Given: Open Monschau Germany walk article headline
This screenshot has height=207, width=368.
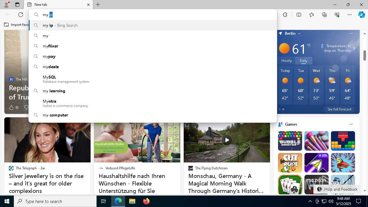Looking at the screenshot, I should (226, 183).
